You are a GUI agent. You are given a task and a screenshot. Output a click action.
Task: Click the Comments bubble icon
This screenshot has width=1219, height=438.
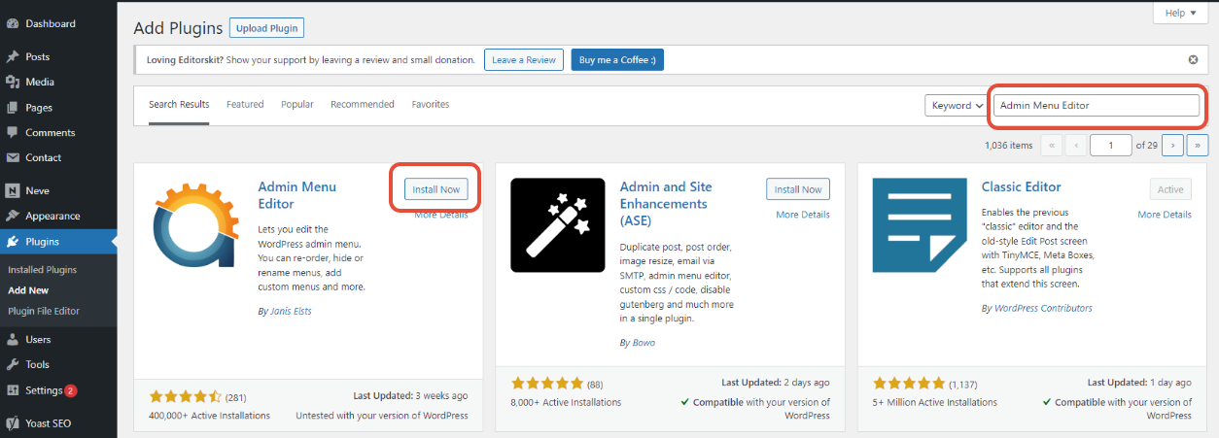(x=13, y=133)
